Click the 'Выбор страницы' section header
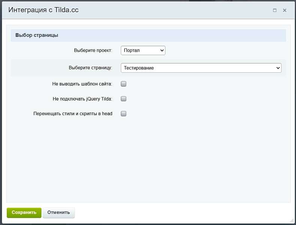Screen dimensions: 296x225 pyautogui.click(x=148, y=35)
